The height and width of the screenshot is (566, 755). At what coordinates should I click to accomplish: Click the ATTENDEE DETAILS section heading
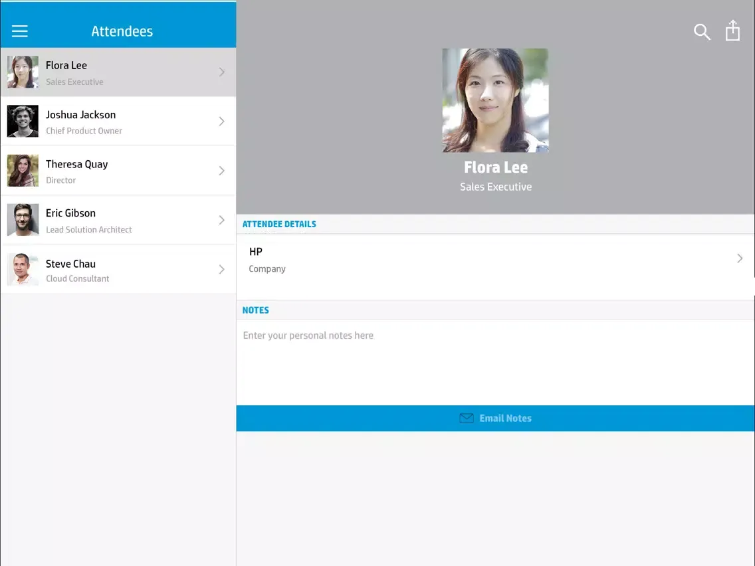tap(279, 225)
